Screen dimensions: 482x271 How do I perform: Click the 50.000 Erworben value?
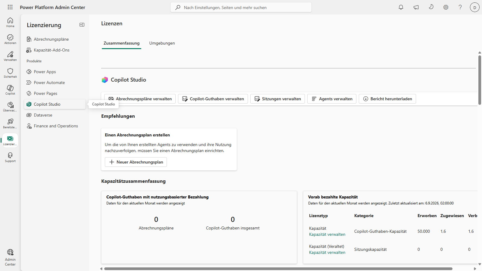pos(424,231)
